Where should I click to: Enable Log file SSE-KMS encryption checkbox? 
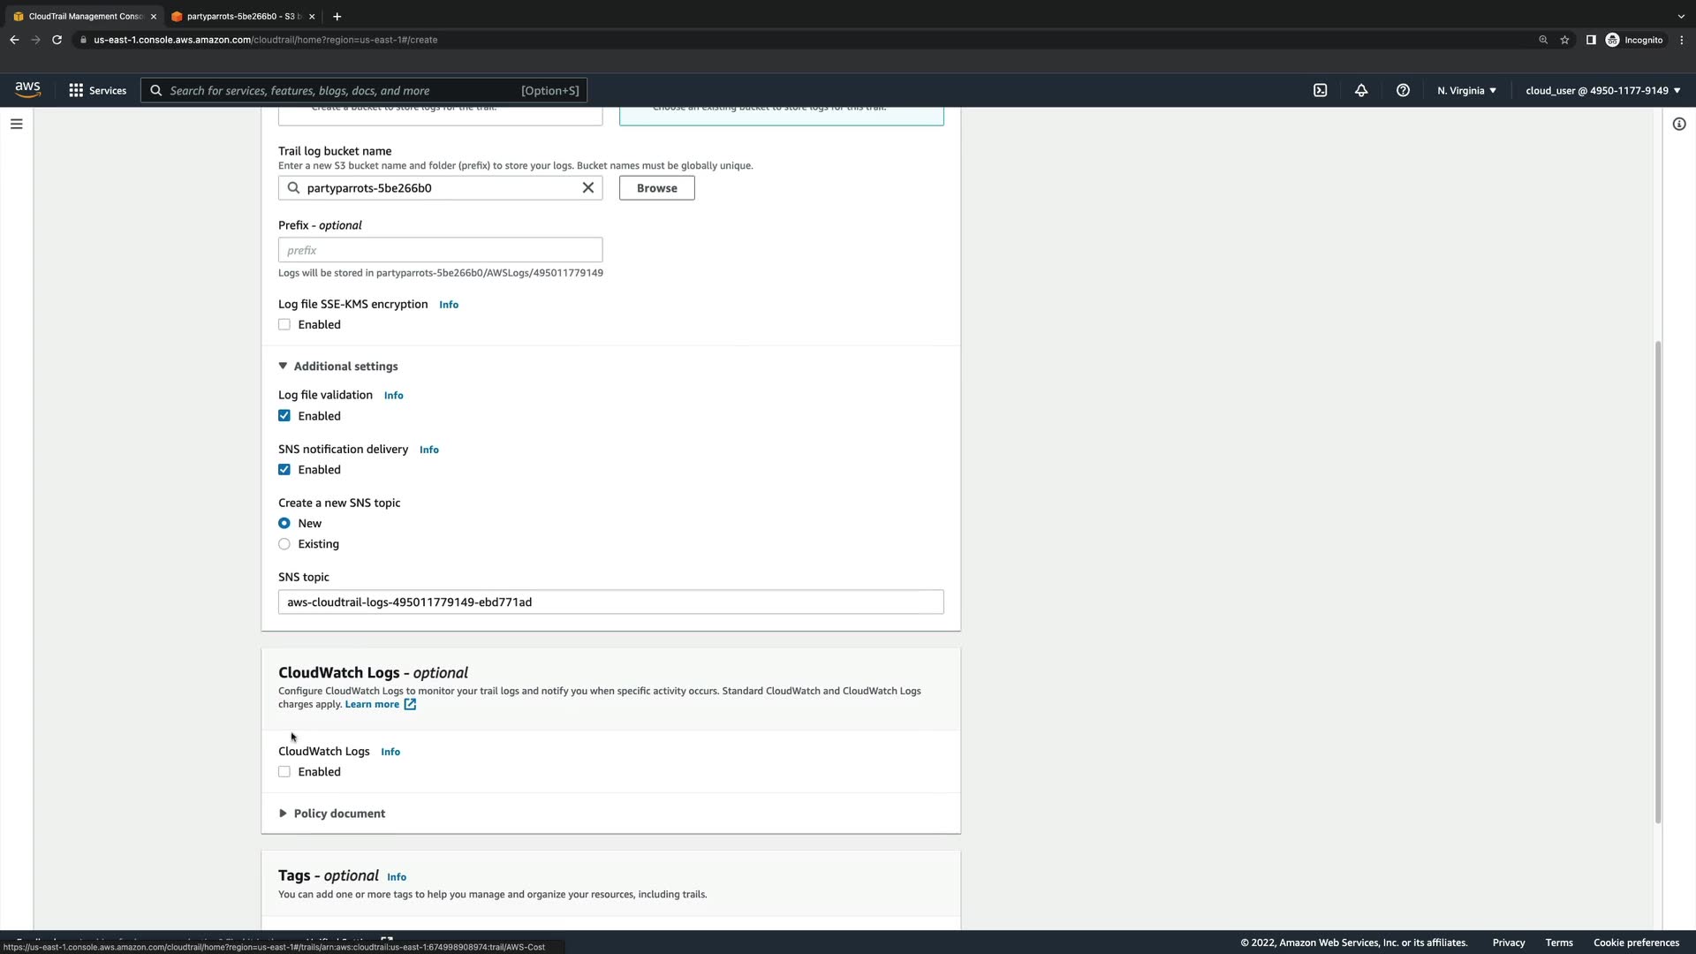pos(284,324)
